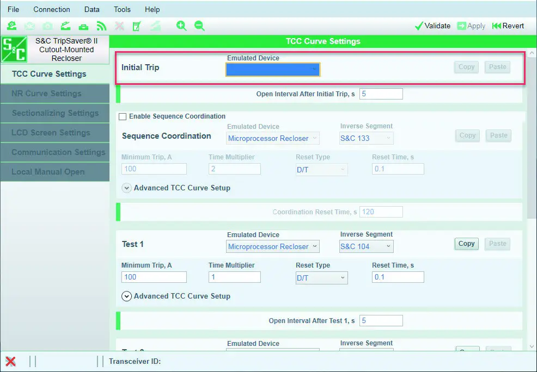537x372 pixels.
Task: Go to LCD Screen Settings
Action: coord(55,133)
